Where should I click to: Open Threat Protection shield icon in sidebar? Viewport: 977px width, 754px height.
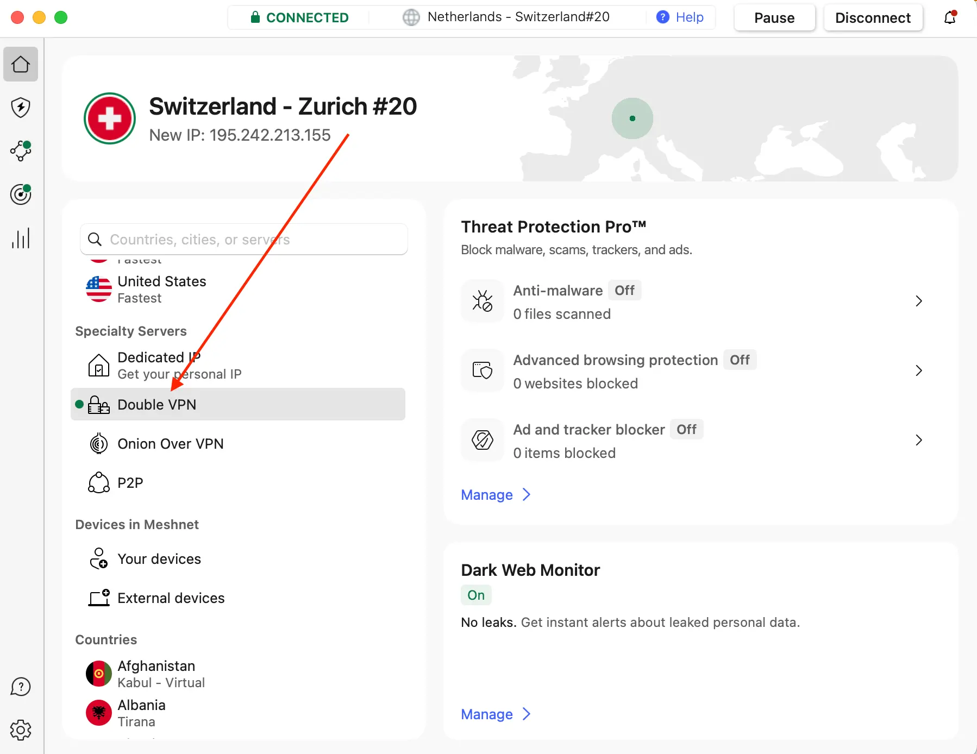(21, 108)
